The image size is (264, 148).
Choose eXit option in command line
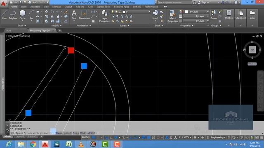coord(91,133)
